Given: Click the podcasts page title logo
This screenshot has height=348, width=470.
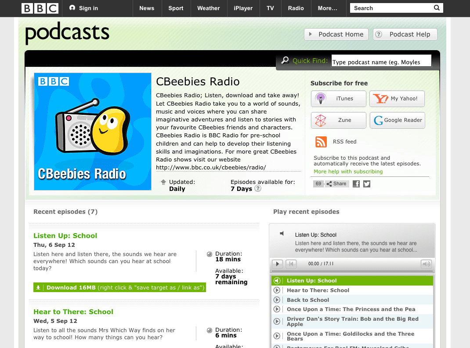Looking at the screenshot, I should pos(67,33).
